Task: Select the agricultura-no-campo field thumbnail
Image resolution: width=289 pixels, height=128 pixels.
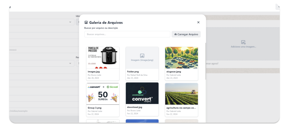Action: [x=181, y=94]
